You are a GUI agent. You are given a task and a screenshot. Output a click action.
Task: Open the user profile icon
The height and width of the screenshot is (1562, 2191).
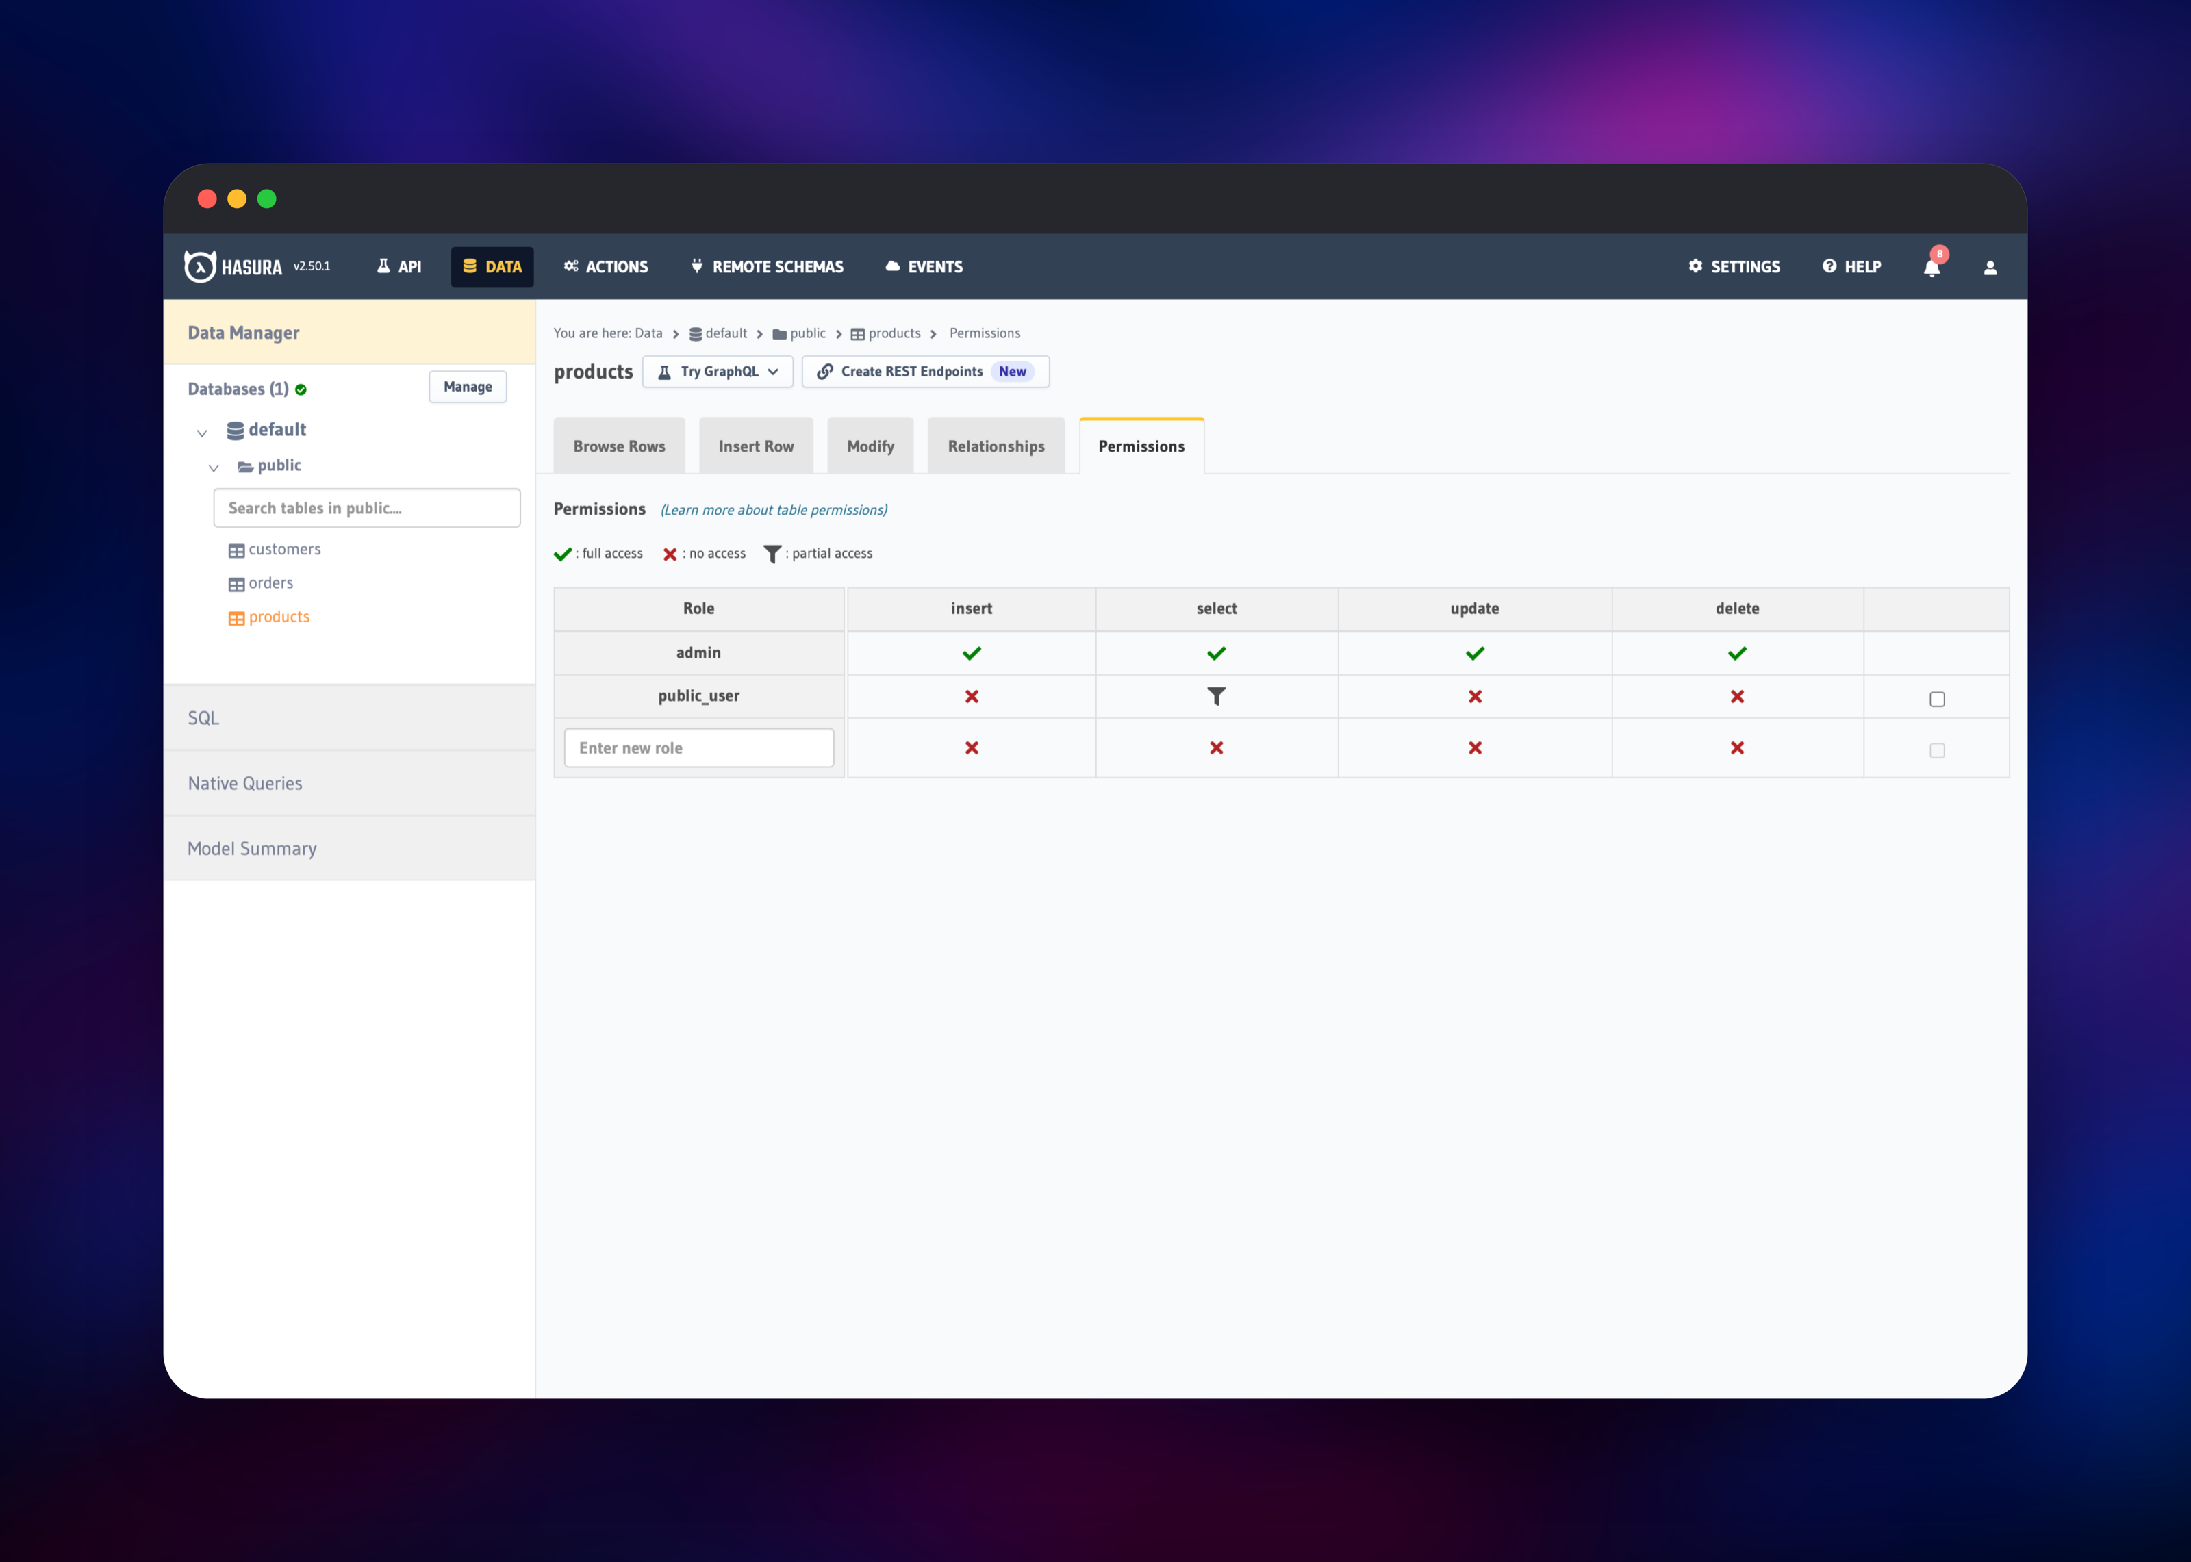(1990, 268)
